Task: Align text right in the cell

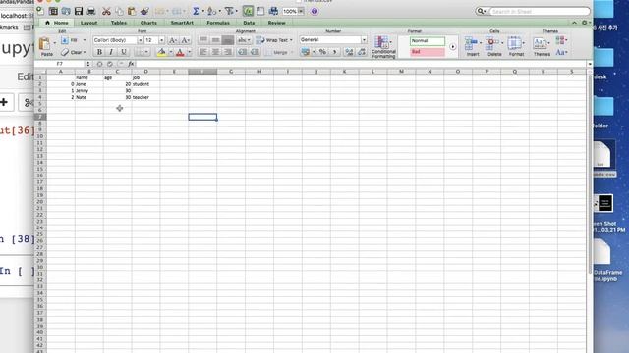Action: pyautogui.click(x=228, y=52)
